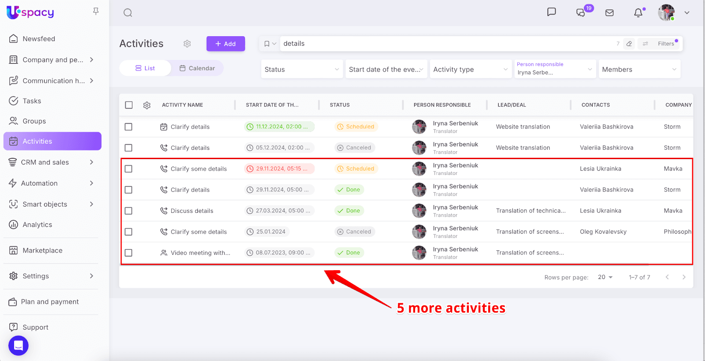The image size is (705, 361).
Task: Clear search with eraser icon
Action: [x=629, y=44]
